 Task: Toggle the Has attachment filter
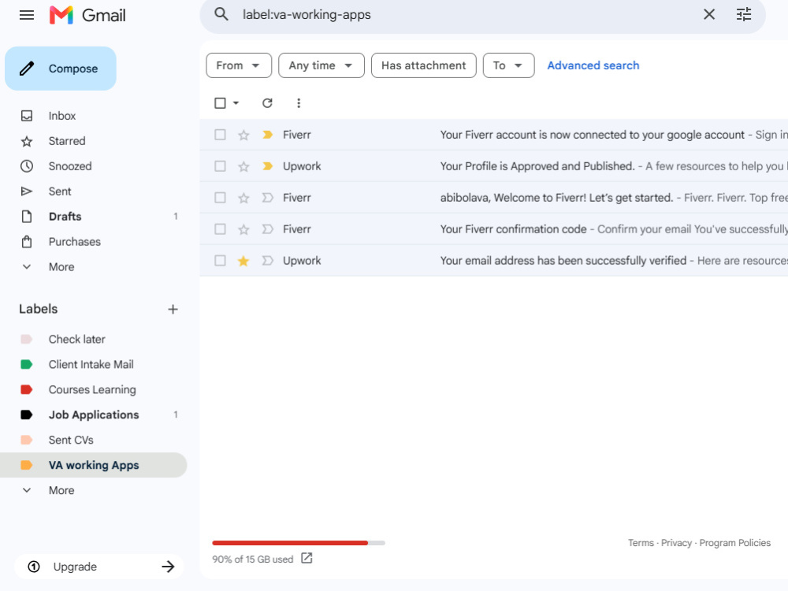click(424, 65)
